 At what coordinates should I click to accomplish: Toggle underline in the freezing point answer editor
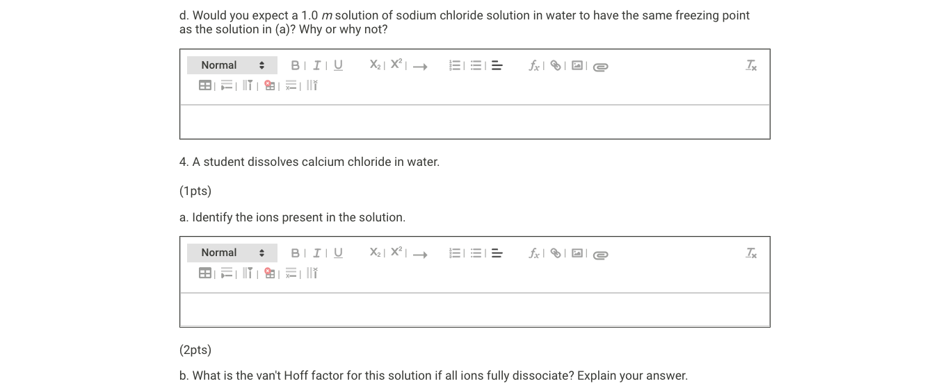pyautogui.click(x=338, y=65)
